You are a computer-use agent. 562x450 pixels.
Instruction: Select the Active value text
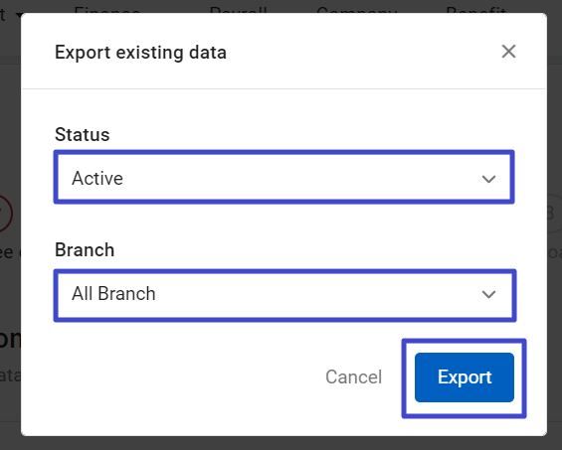pyautogui.click(x=97, y=178)
